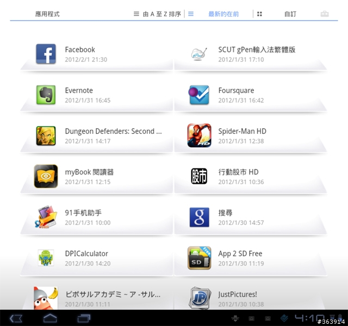Tap the Spider-Man HD title text
This screenshot has width=348, height=326.
tap(242, 131)
